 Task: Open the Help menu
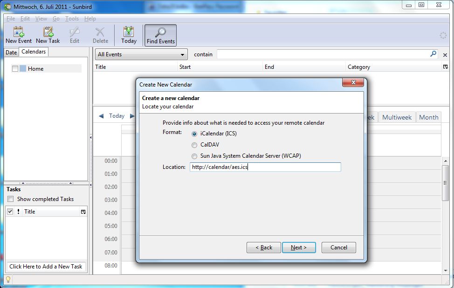90,19
